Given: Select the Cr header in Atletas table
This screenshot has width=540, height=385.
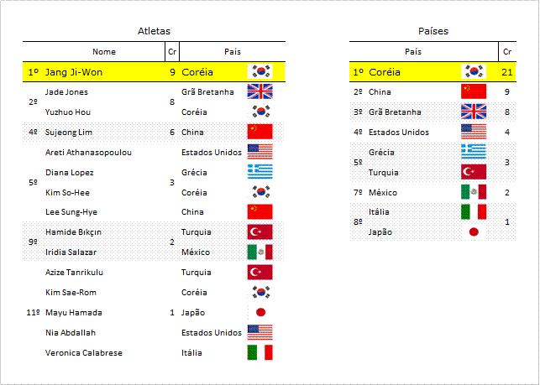Looking at the screenshot, I should tap(172, 52).
